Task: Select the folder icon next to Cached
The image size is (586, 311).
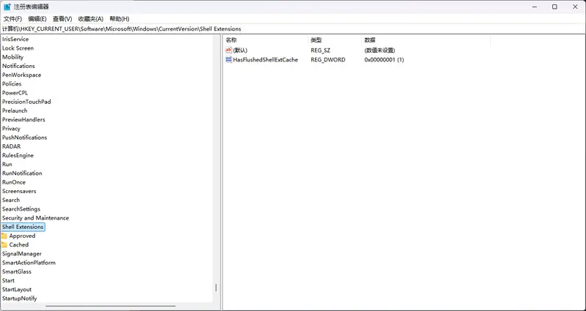Action: click(x=4, y=245)
